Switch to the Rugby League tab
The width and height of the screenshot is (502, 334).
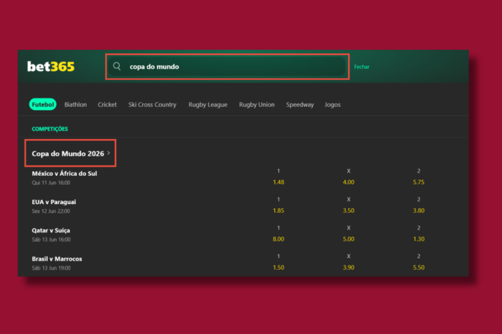tap(208, 104)
